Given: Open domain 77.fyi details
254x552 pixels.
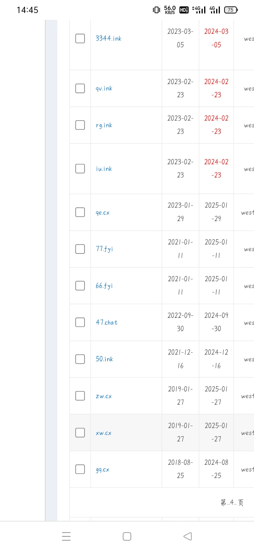Looking at the screenshot, I should [104, 249].
